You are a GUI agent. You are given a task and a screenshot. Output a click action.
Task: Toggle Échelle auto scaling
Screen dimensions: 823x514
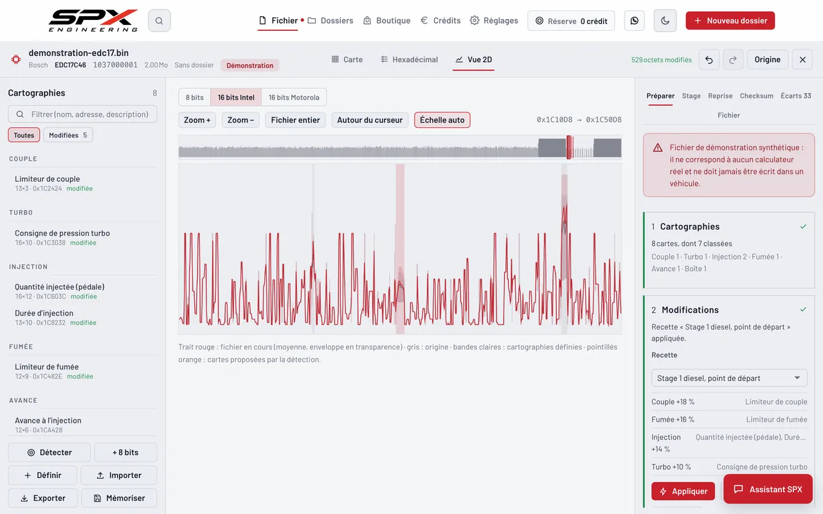click(x=442, y=120)
